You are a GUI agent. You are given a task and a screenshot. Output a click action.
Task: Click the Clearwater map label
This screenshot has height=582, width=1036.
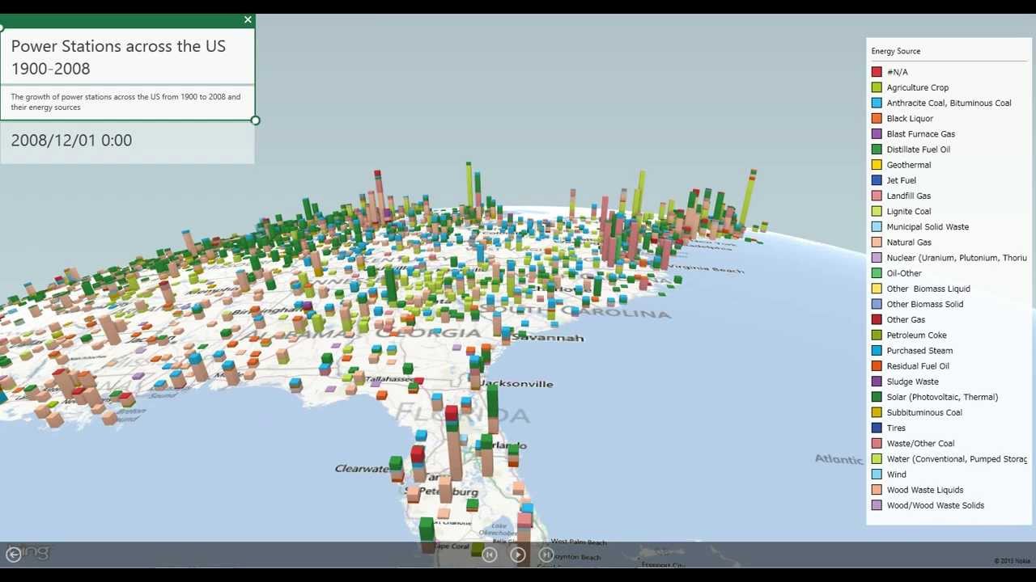(362, 469)
